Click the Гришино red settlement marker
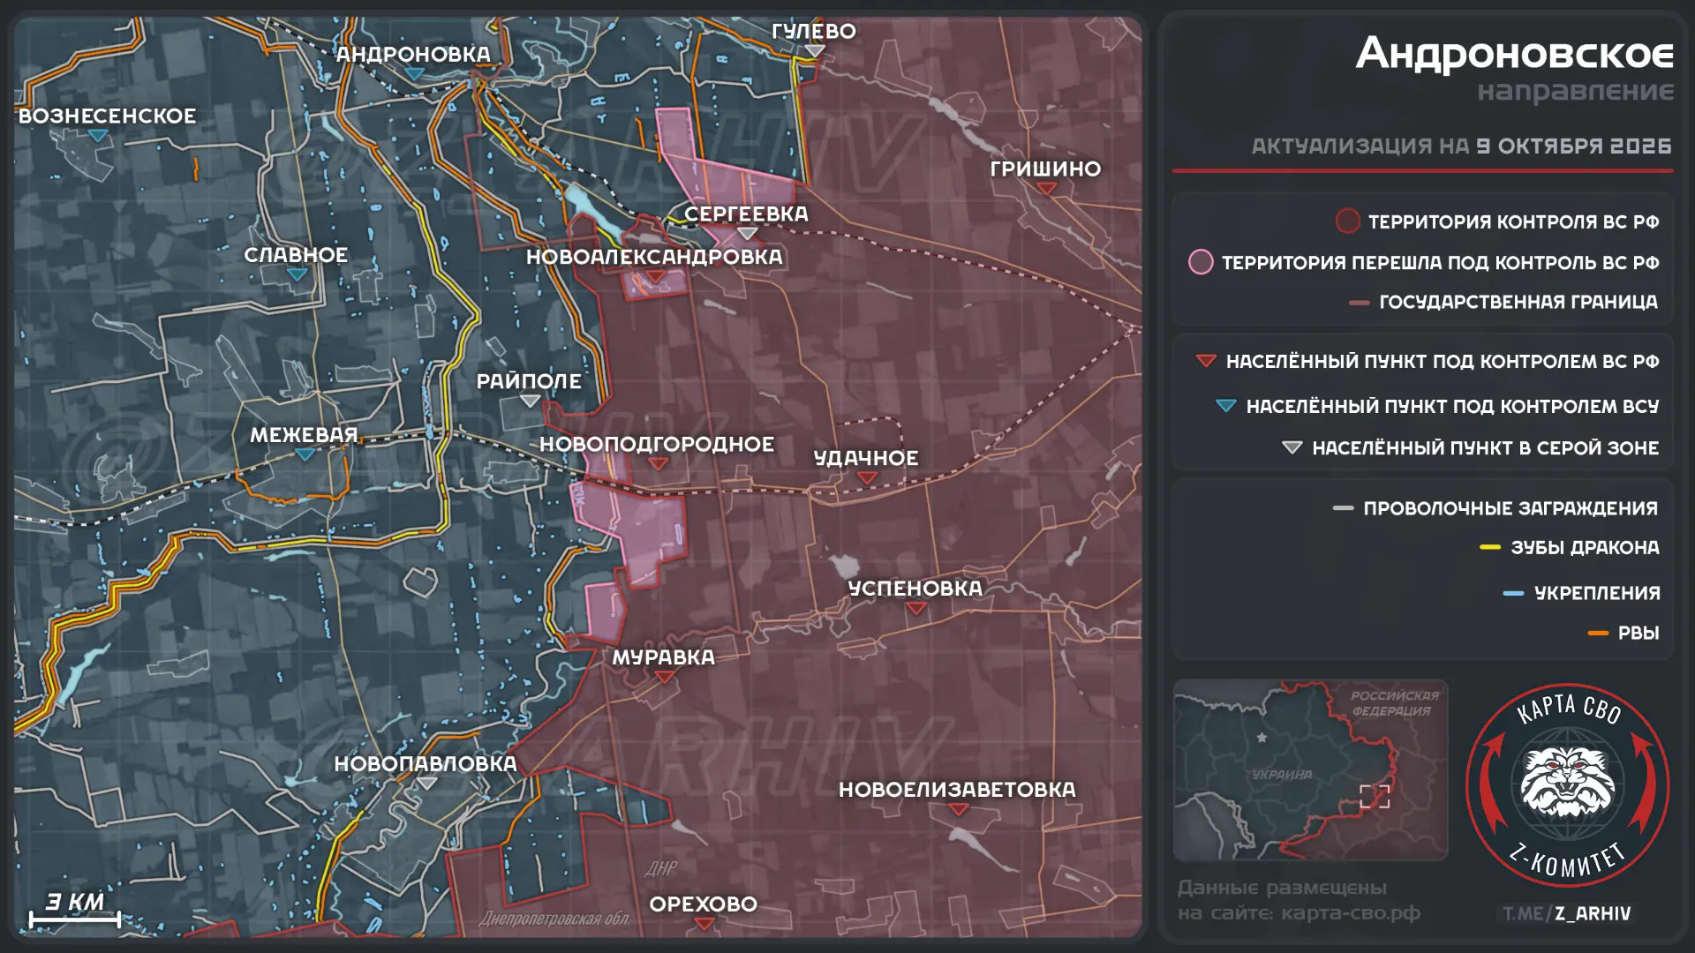This screenshot has height=953, width=1695. [x=1046, y=189]
